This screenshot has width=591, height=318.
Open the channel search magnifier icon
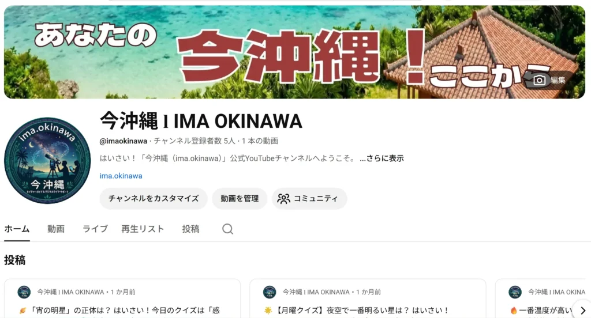227,229
